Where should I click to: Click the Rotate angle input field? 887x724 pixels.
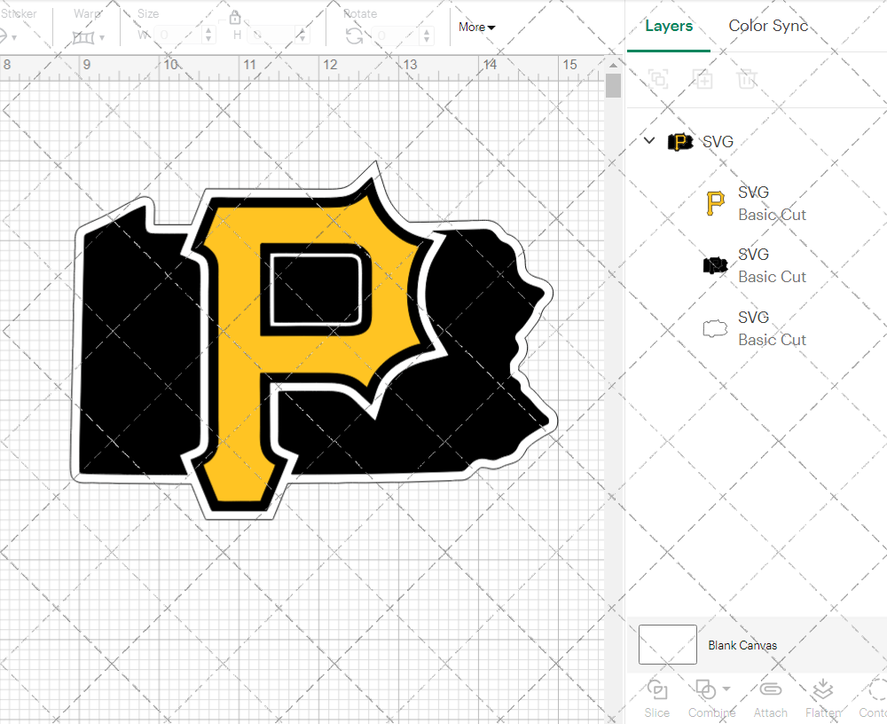[396, 35]
